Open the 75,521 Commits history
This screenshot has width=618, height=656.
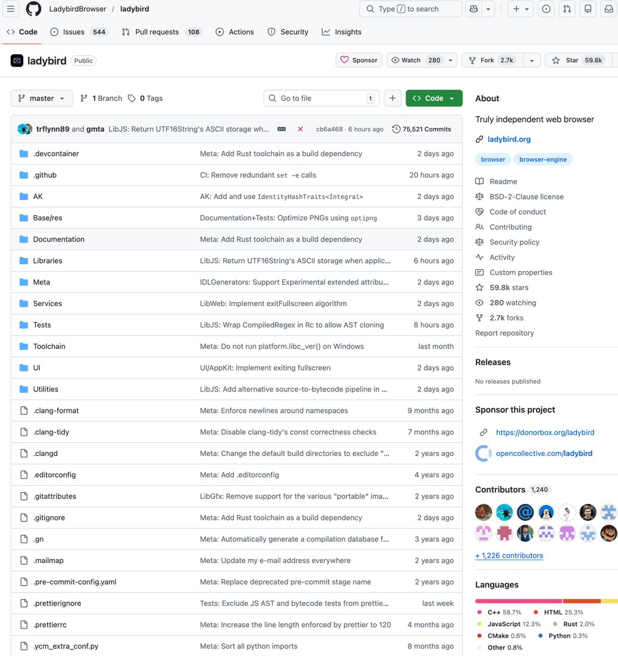click(422, 129)
